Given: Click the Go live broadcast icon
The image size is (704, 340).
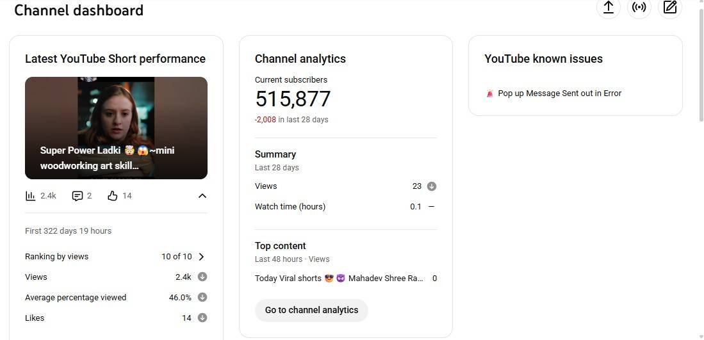Looking at the screenshot, I should pyautogui.click(x=639, y=8).
